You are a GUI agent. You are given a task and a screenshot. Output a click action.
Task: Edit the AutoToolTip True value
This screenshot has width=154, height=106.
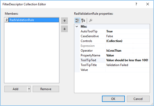click(x=127, y=31)
